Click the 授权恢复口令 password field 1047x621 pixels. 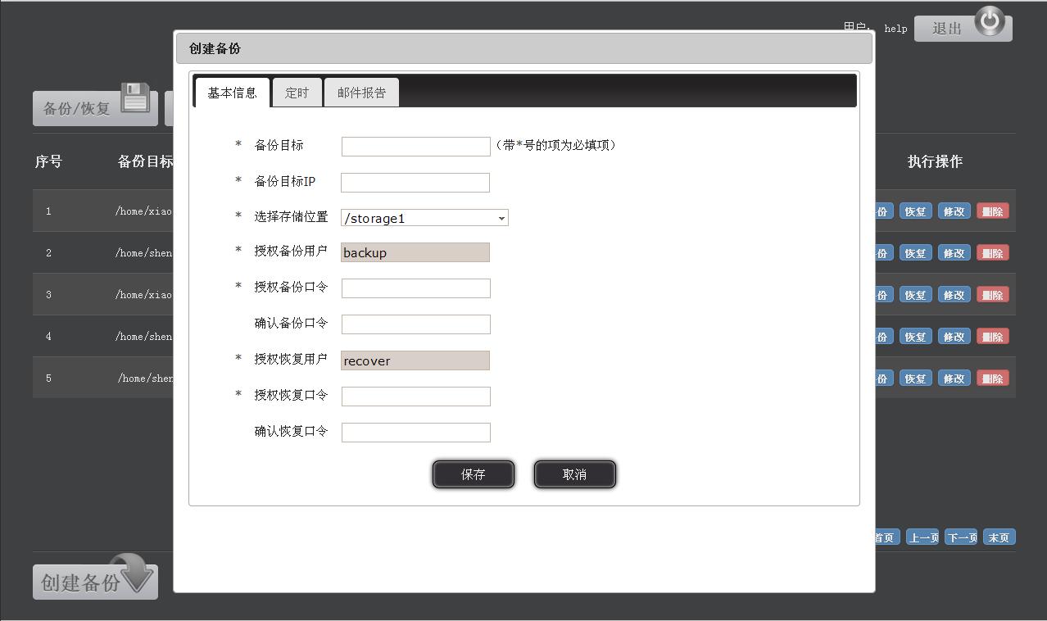[415, 397]
